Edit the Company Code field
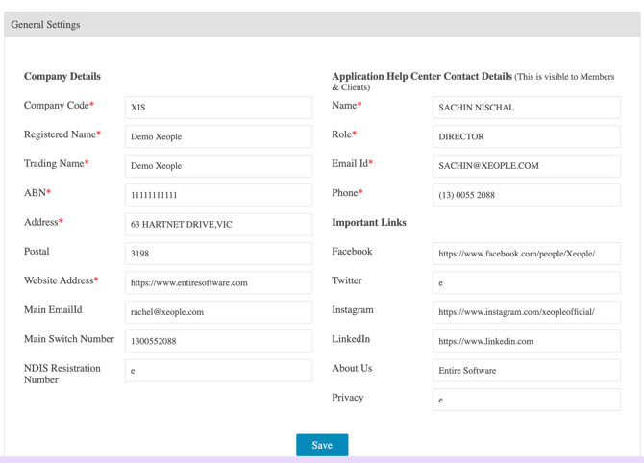The image size is (644, 463). [218, 108]
